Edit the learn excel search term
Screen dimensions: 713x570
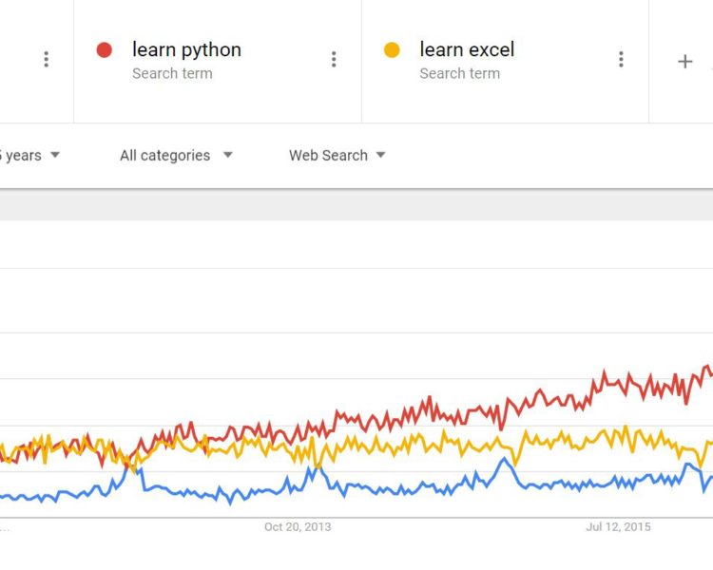pos(467,49)
